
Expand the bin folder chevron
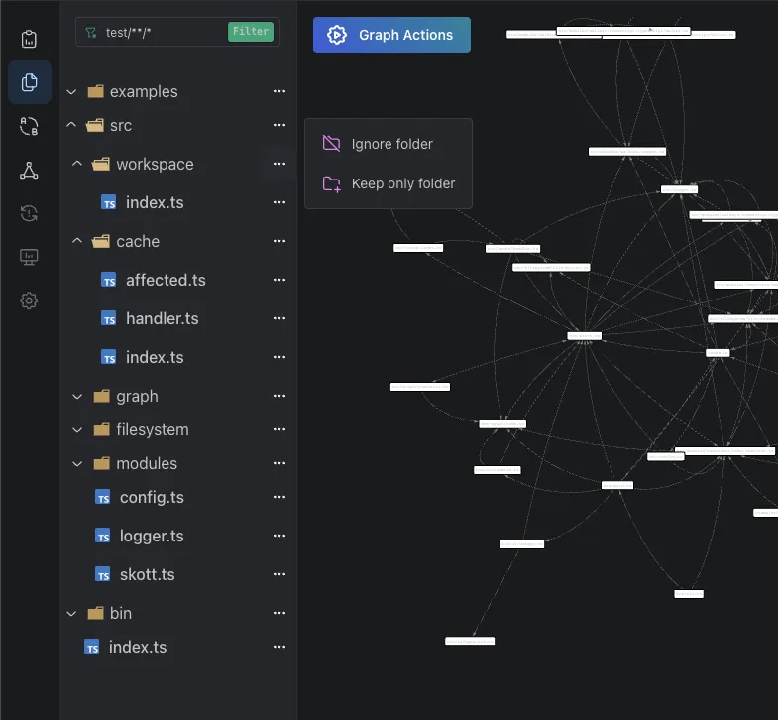click(x=71, y=614)
